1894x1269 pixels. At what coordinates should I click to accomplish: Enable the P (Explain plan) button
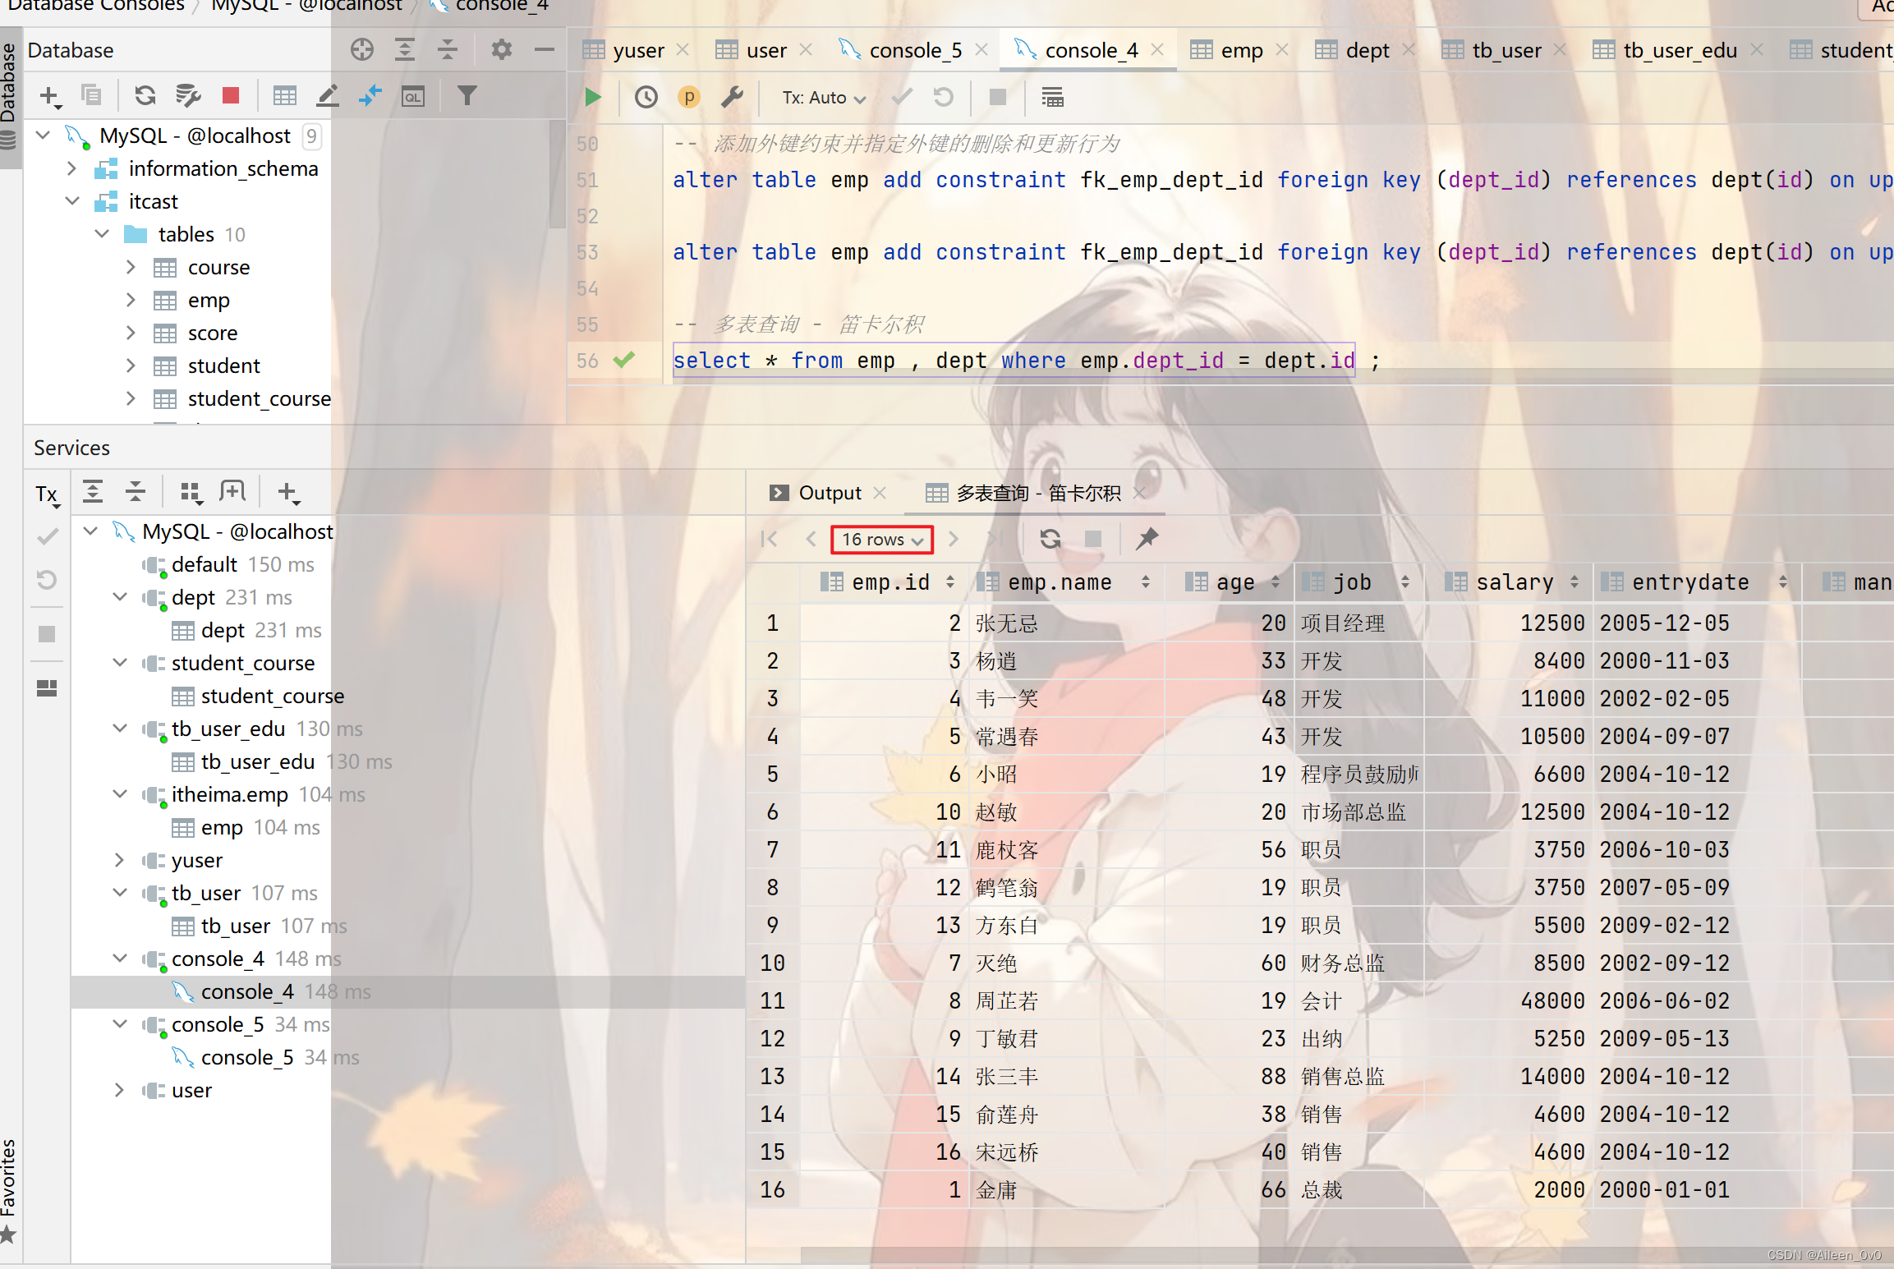tap(689, 96)
